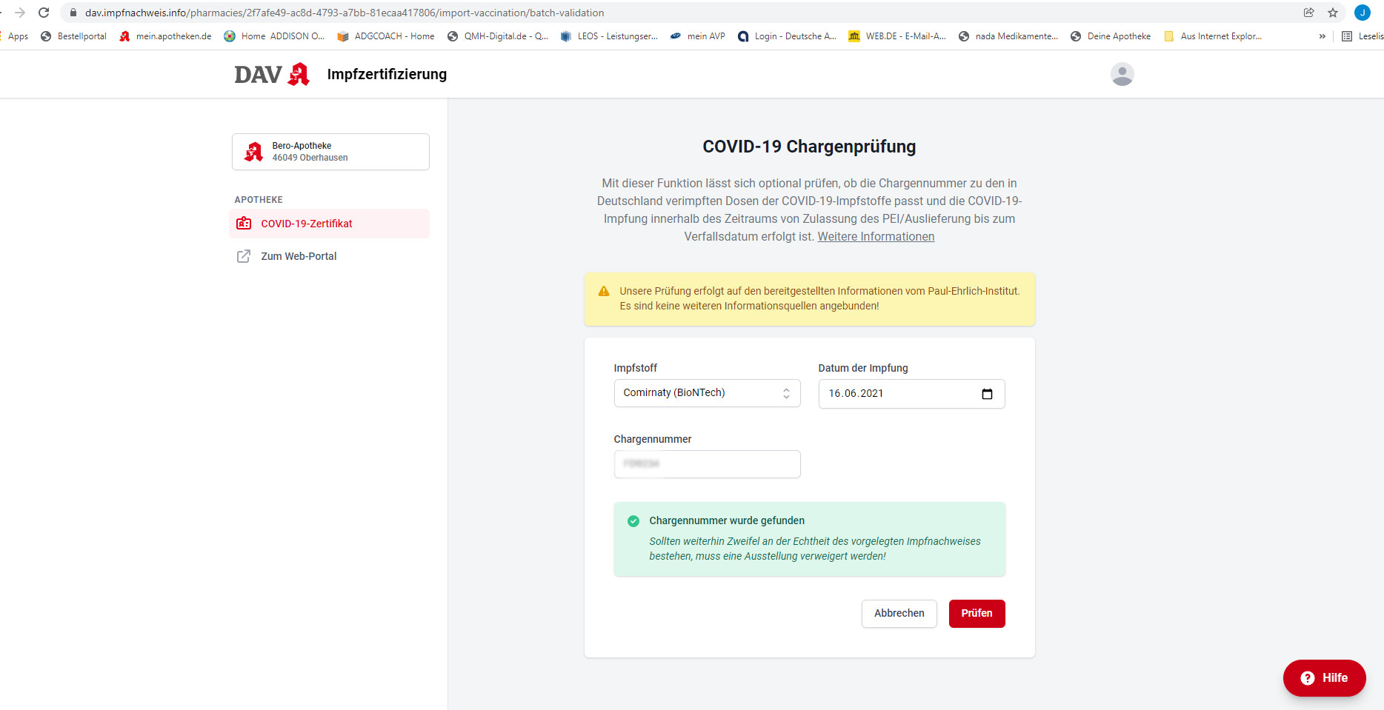This screenshot has height=710, width=1384.
Task: Select the Bero-Apotheke pharmacy card
Action: [330, 152]
